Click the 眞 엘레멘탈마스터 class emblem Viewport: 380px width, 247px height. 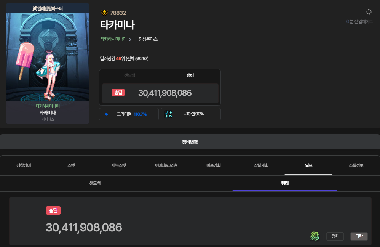tap(35, 8)
